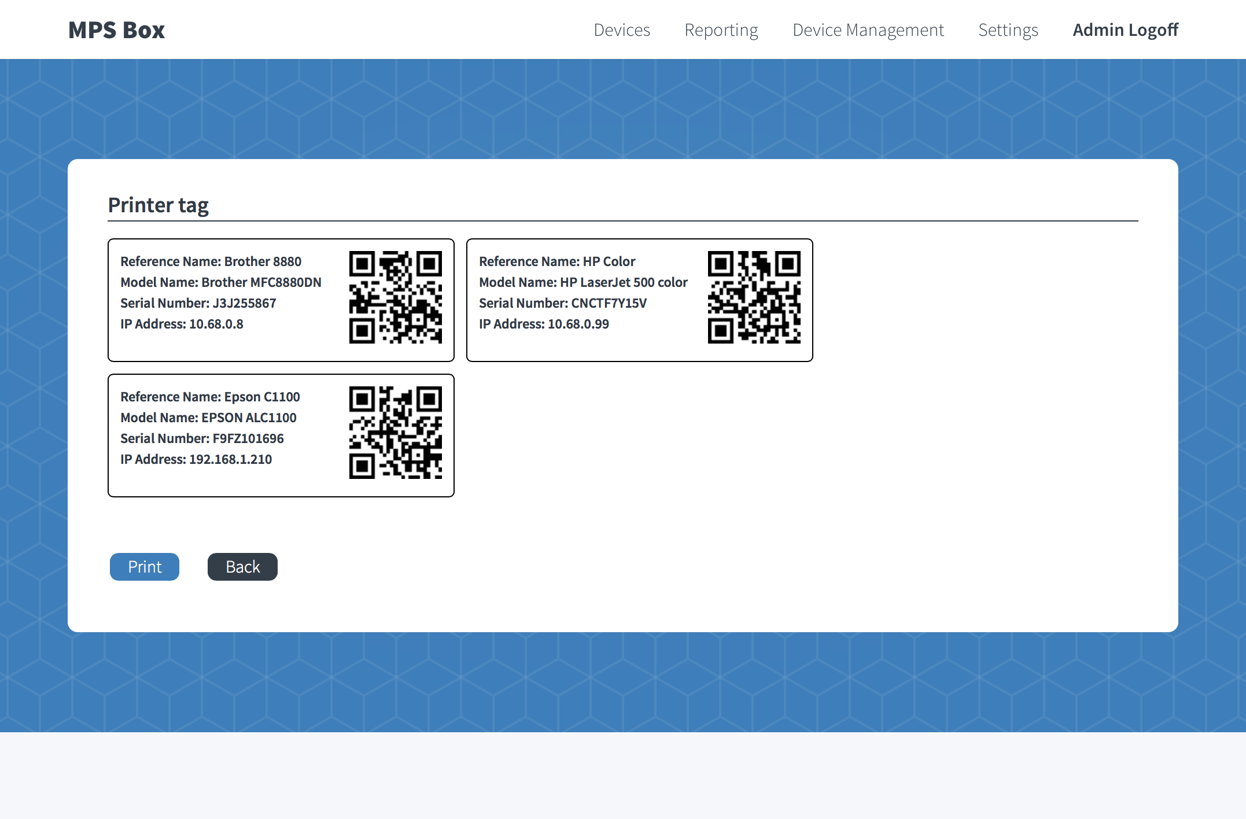Click the serial number J3J255867 text
1246x819 pixels.
coord(198,302)
